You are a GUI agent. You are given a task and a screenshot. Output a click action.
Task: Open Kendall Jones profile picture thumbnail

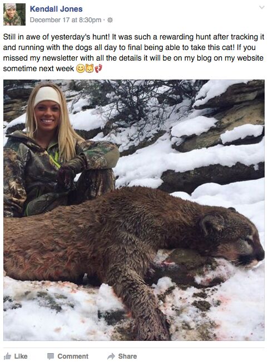pyautogui.click(x=14, y=14)
